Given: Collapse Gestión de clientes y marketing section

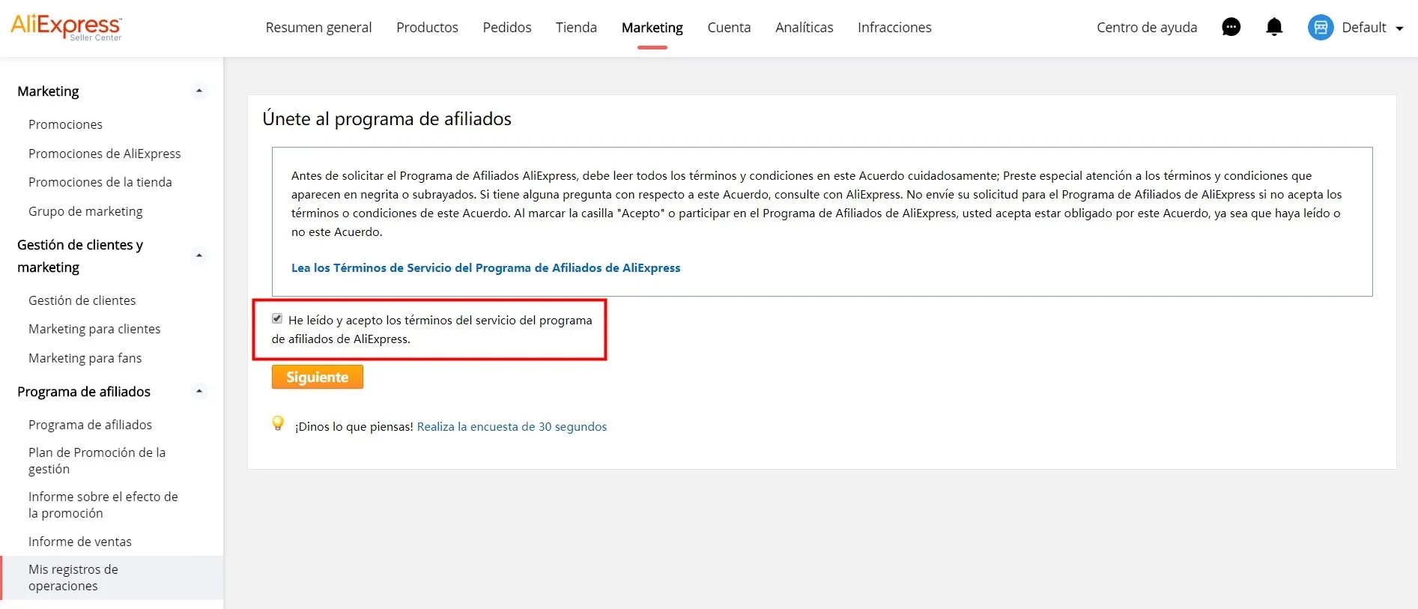Looking at the screenshot, I should coord(199,255).
